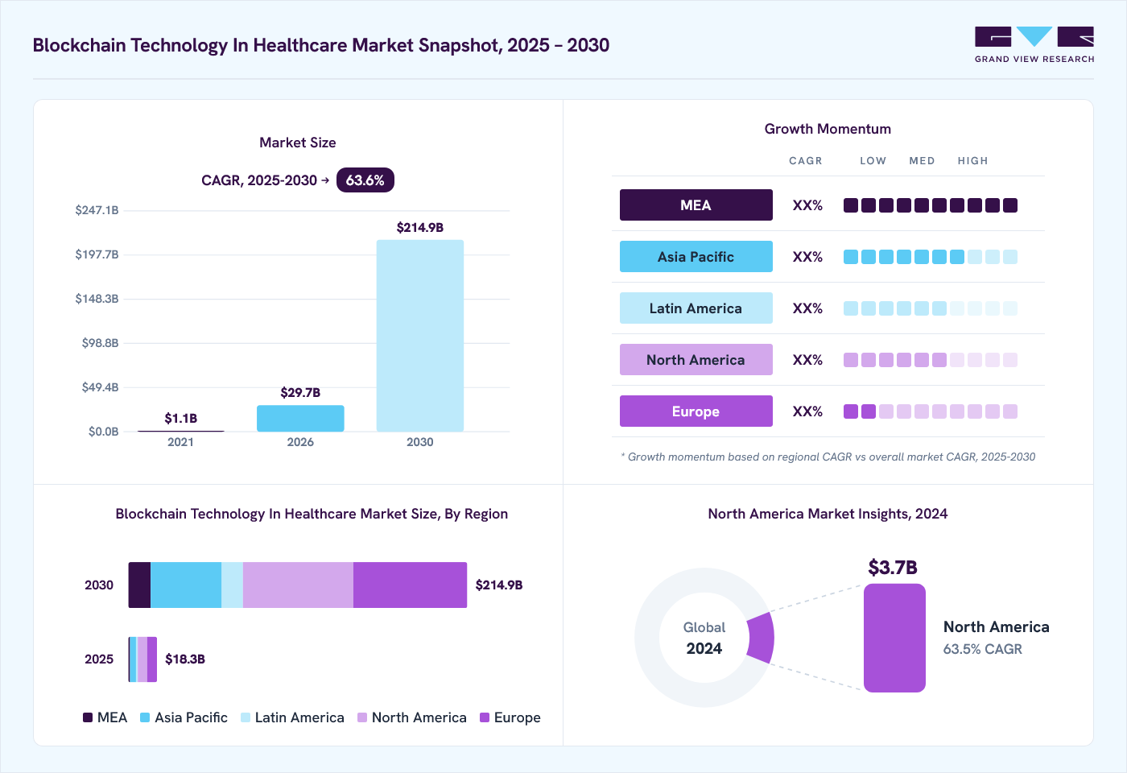1127x773 pixels.
Task: Click the MEA row XX% value
Action: click(807, 205)
